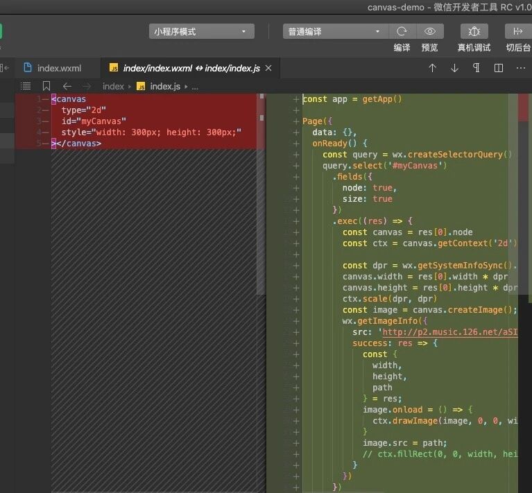Go to next change with down arrow
532x493 pixels.
(454, 68)
